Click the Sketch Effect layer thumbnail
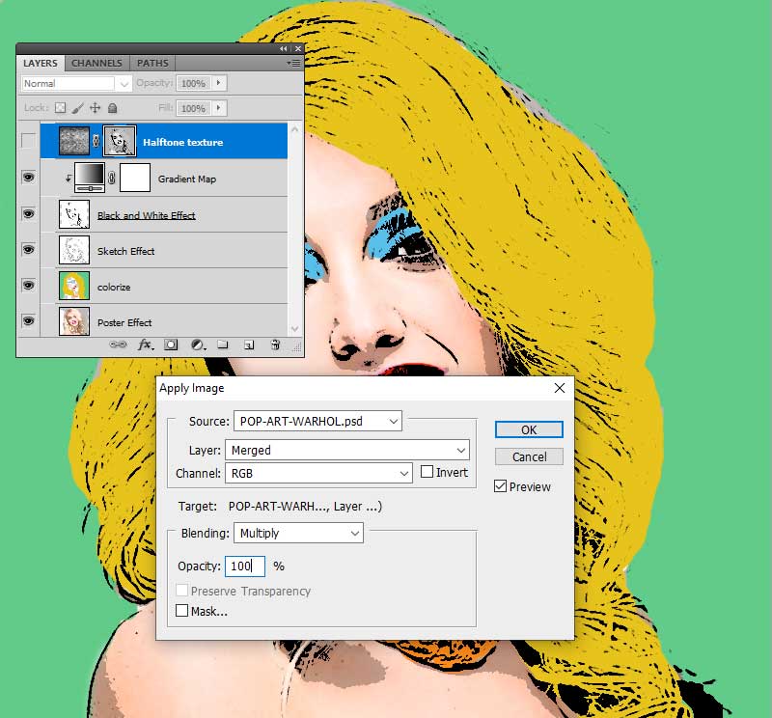Image resolution: width=772 pixels, height=718 pixels. tap(74, 250)
